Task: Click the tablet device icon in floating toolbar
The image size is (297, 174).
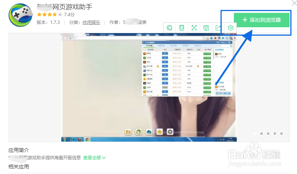Action: [x=182, y=28]
